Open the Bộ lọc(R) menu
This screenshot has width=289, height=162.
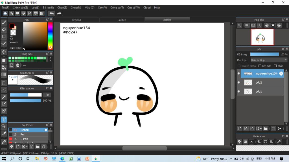48,8
